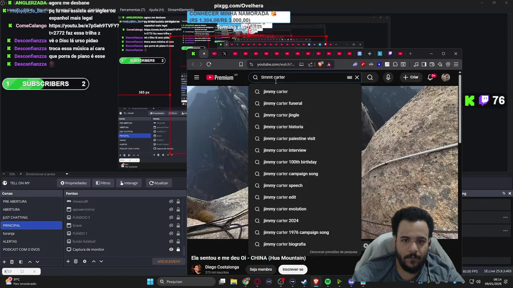Pick suggestion 'jimmy carter interview'
This screenshot has height=288, width=513.
coord(305,150)
